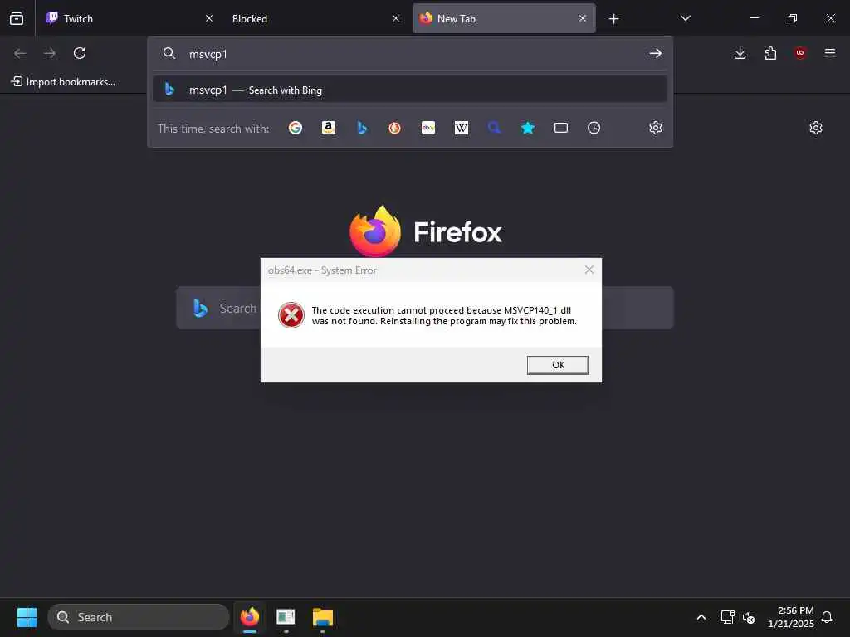Search this time with Wikipedia
The height and width of the screenshot is (637, 850).
click(x=462, y=128)
